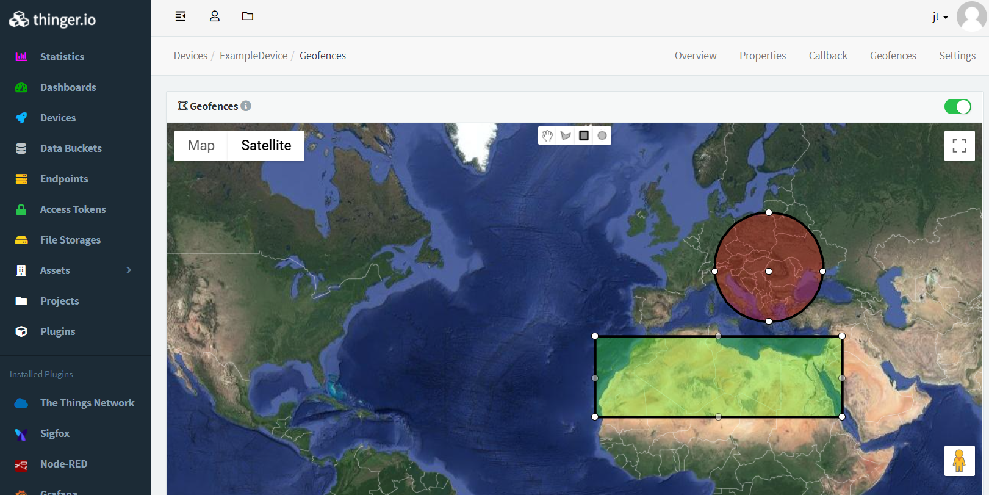Go to ExampleDevice breadcrumb link

pos(253,56)
